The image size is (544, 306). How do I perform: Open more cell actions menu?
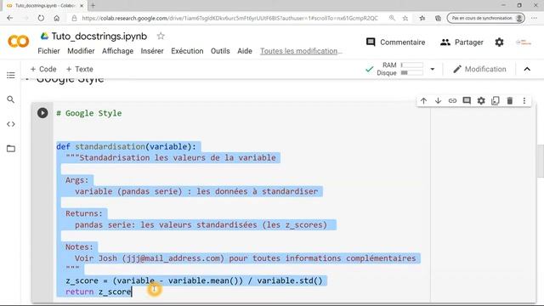[x=524, y=100]
